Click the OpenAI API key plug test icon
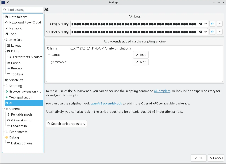 [x=219, y=32]
